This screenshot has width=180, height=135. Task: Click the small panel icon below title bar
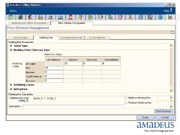(x=172, y=32)
